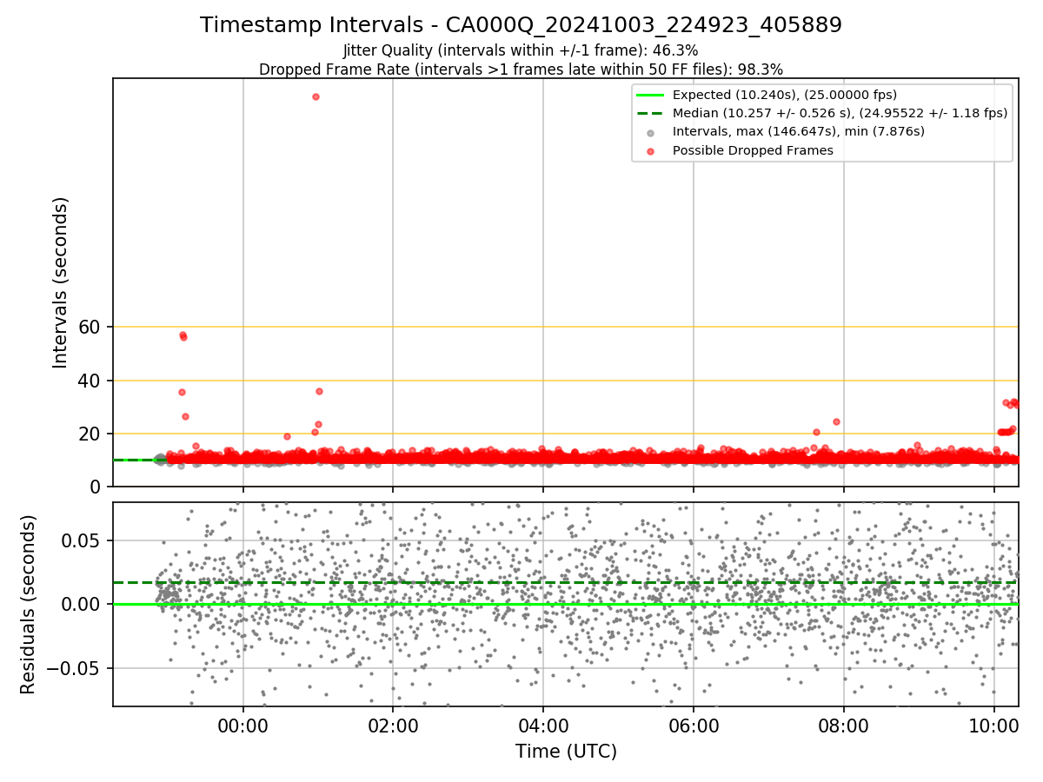Click legend entry 'Possible Dropped Frames'

[x=753, y=150]
